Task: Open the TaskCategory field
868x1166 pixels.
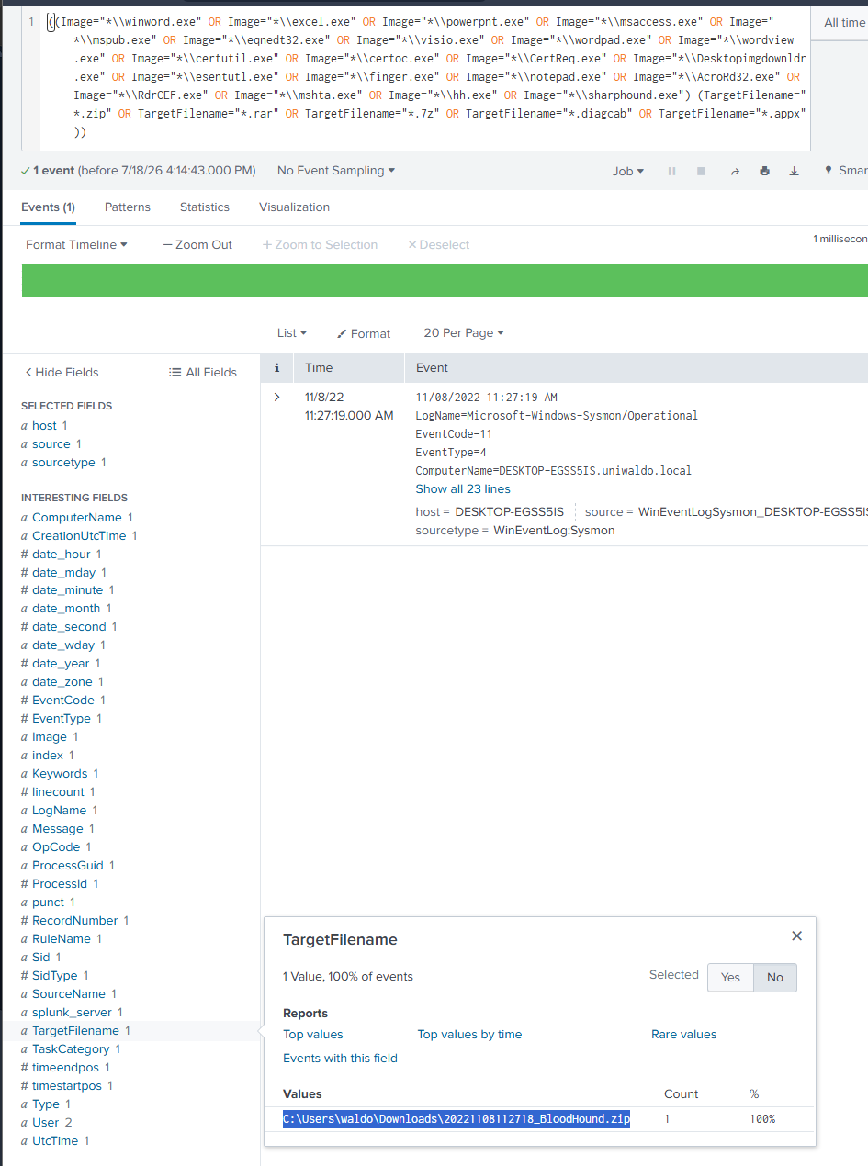Action: coord(71,1048)
